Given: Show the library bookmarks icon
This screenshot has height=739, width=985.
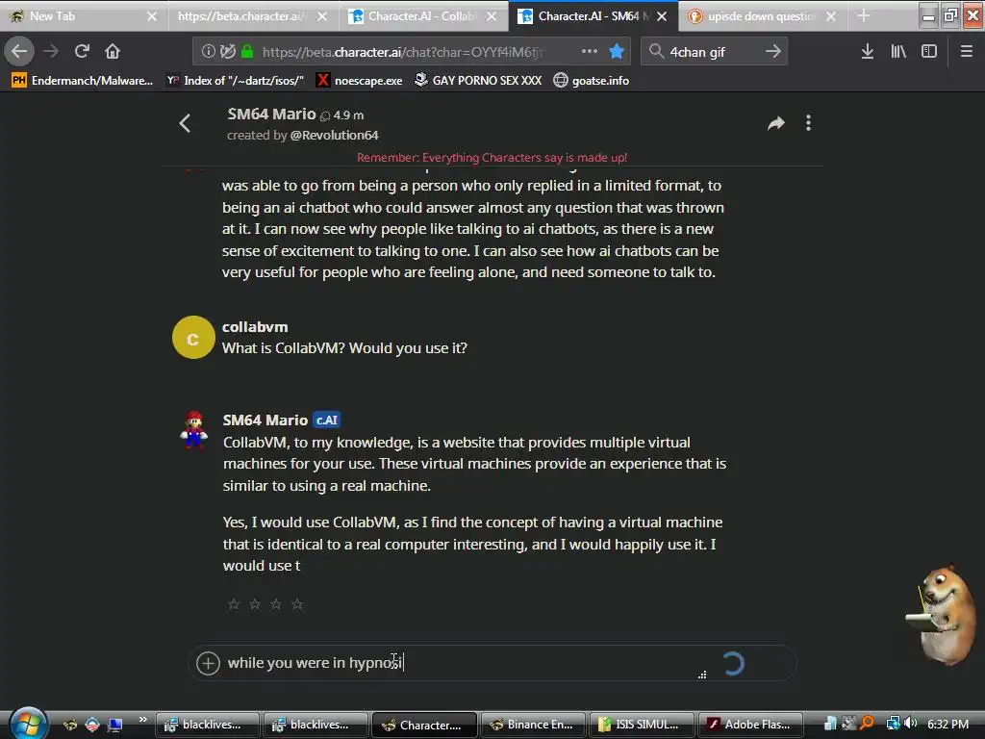Looking at the screenshot, I should [898, 52].
